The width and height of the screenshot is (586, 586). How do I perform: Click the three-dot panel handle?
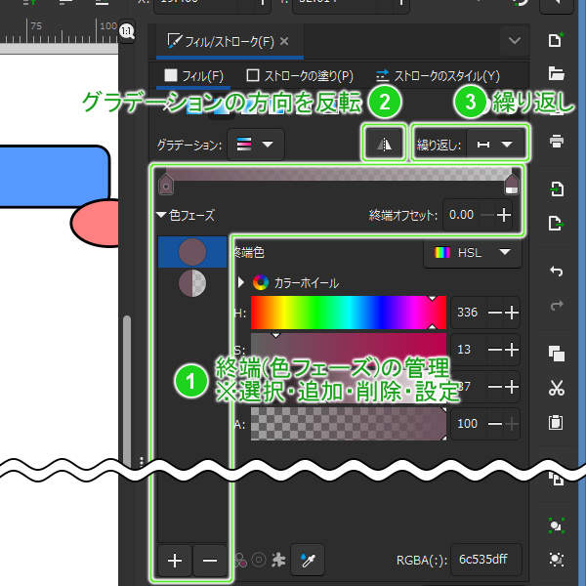tap(142, 461)
